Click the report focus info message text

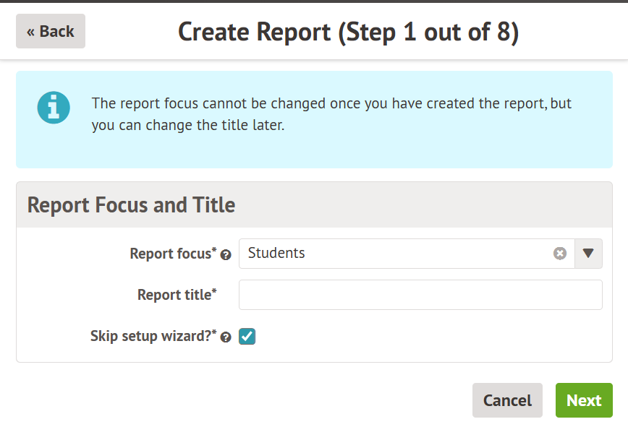tap(331, 114)
